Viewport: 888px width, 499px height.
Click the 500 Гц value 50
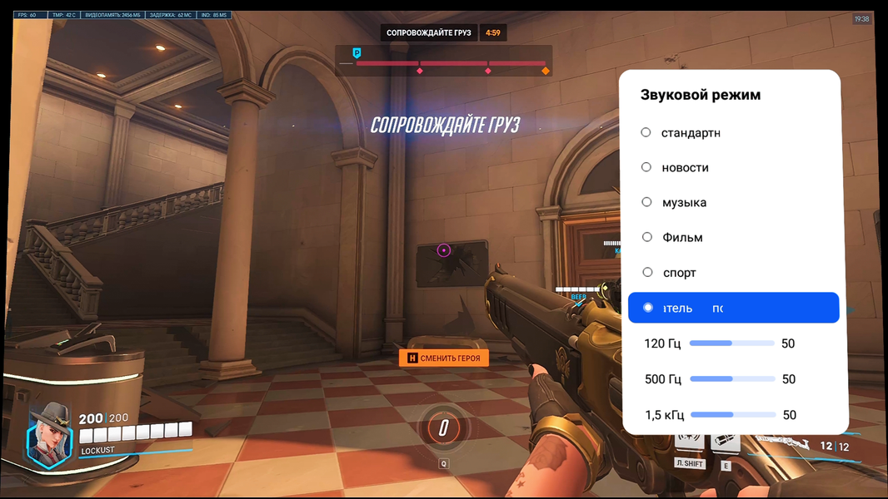[789, 378]
